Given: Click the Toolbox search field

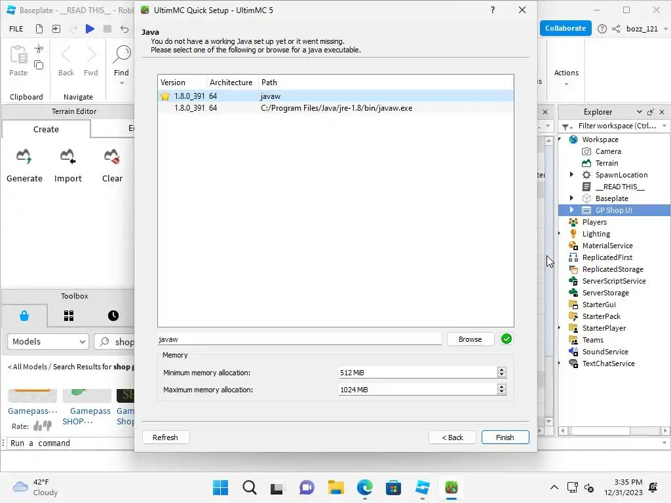Looking at the screenshot, I should tap(115, 342).
